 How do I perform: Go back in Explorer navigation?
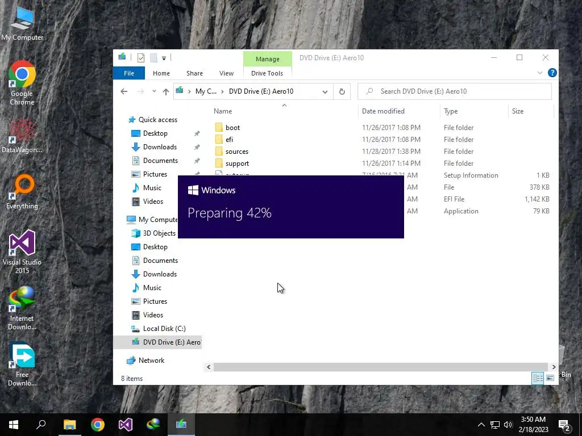click(x=124, y=91)
